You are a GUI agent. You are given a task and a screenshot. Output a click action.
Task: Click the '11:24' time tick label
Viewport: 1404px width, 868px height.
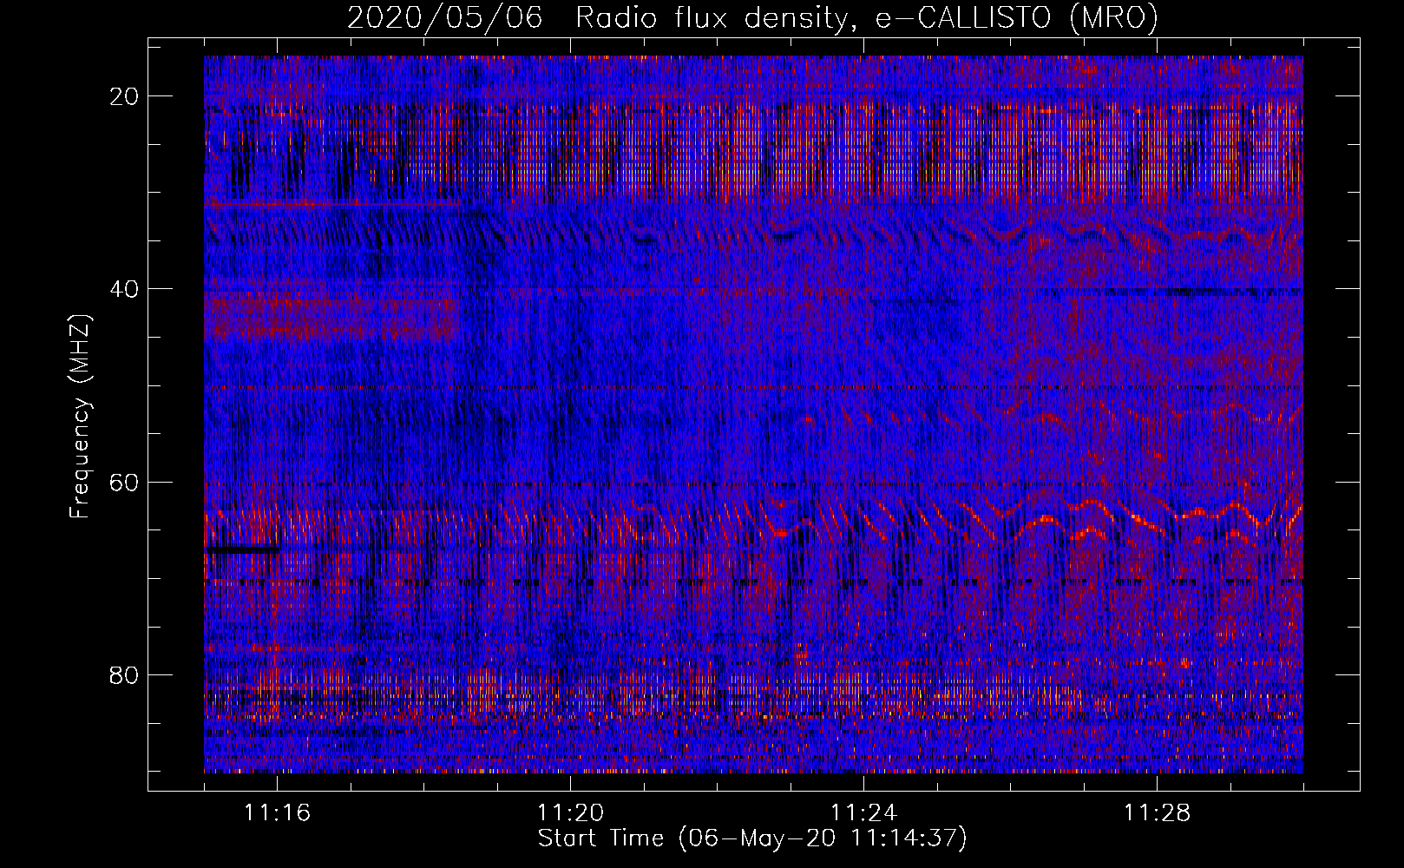click(x=863, y=813)
